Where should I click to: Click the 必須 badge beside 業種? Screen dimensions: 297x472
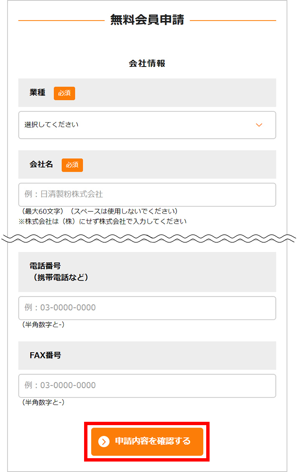[x=64, y=93]
